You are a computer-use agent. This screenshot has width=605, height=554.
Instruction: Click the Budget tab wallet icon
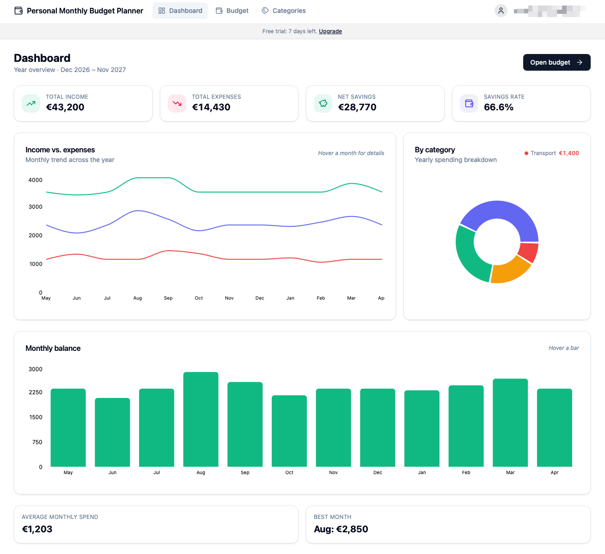[219, 11]
